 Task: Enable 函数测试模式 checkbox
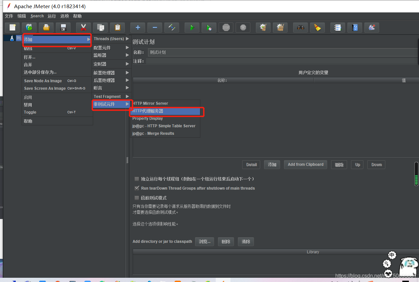click(x=137, y=198)
